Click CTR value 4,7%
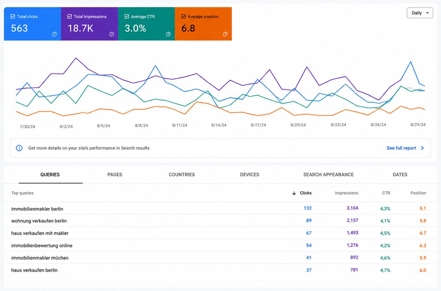The width and height of the screenshot is (441, 291). 385,270
